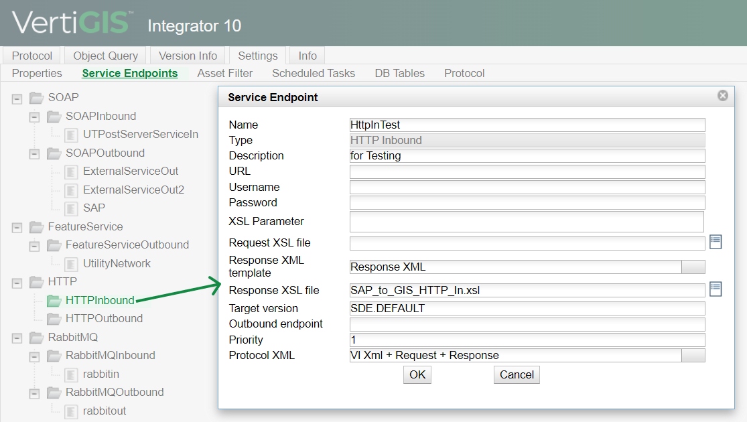Click the SOAPOutbound folder icon
747x422 pixels.
54,153
